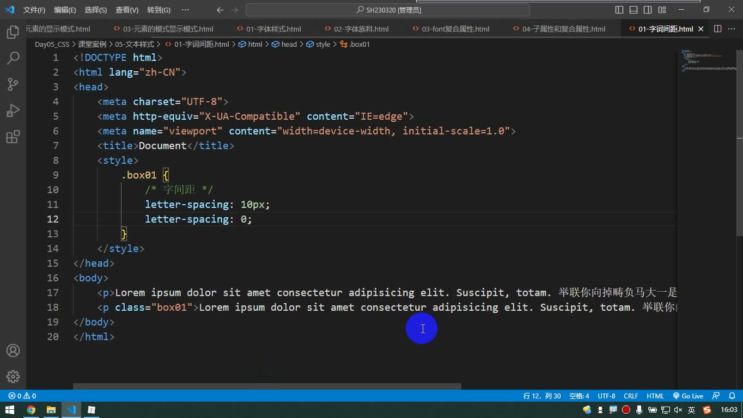Go back with the navigation arrow
Viewport: 743px width, 418px height.
pyautogui.click(x=220, y=10)
